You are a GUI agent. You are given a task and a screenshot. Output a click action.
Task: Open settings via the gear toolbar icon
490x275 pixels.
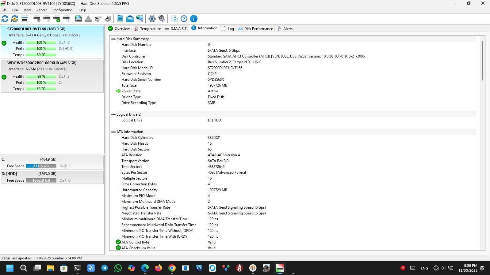(152, 19)
